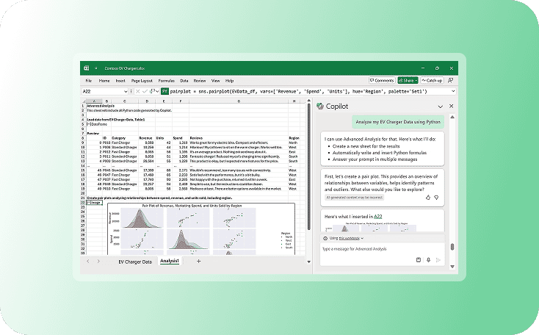Open the Review ribbon tab

tap(200, 81)
